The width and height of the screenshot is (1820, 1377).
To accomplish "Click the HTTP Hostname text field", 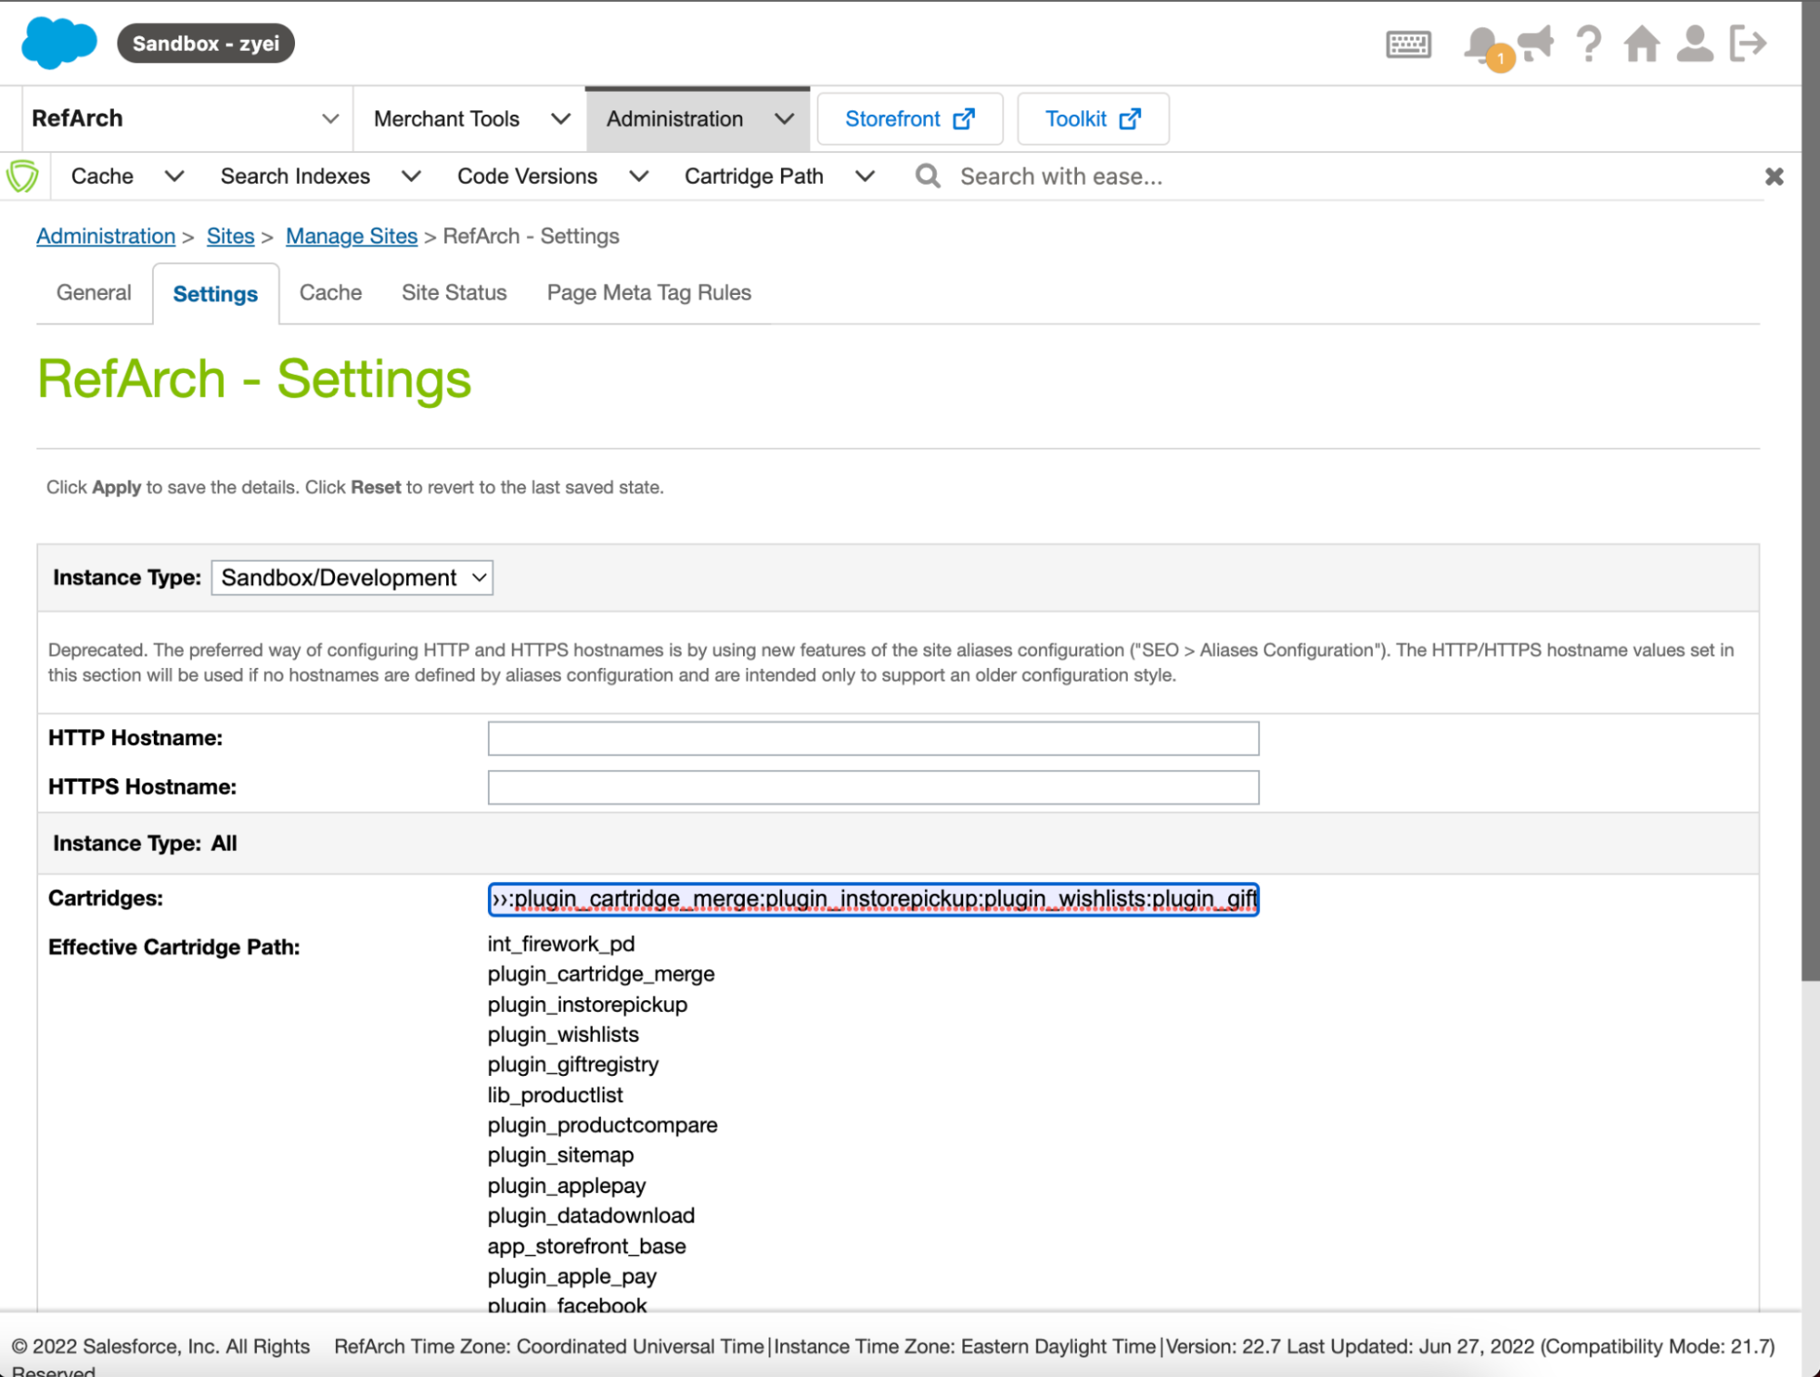I will point(872,738).
